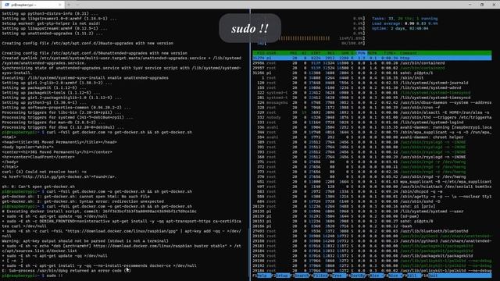Toggle htop F5 Tree view

(338, 276)
